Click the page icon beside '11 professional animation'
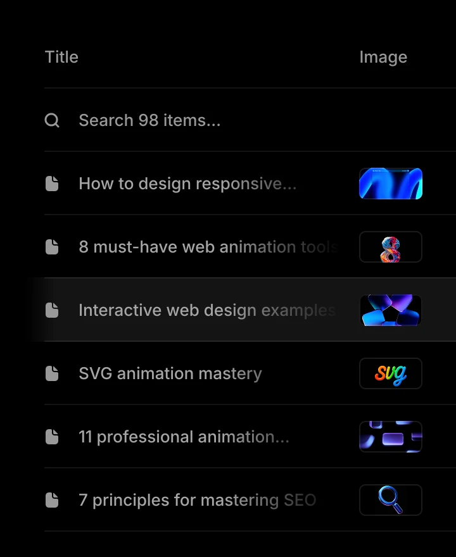The height and width of the screenshot is (557, 456). [x=52, y=437]
